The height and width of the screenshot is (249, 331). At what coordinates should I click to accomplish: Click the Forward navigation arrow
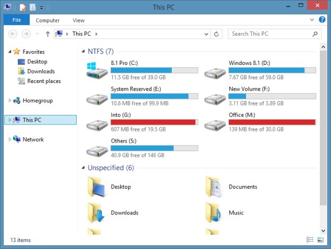coord(26,34)
